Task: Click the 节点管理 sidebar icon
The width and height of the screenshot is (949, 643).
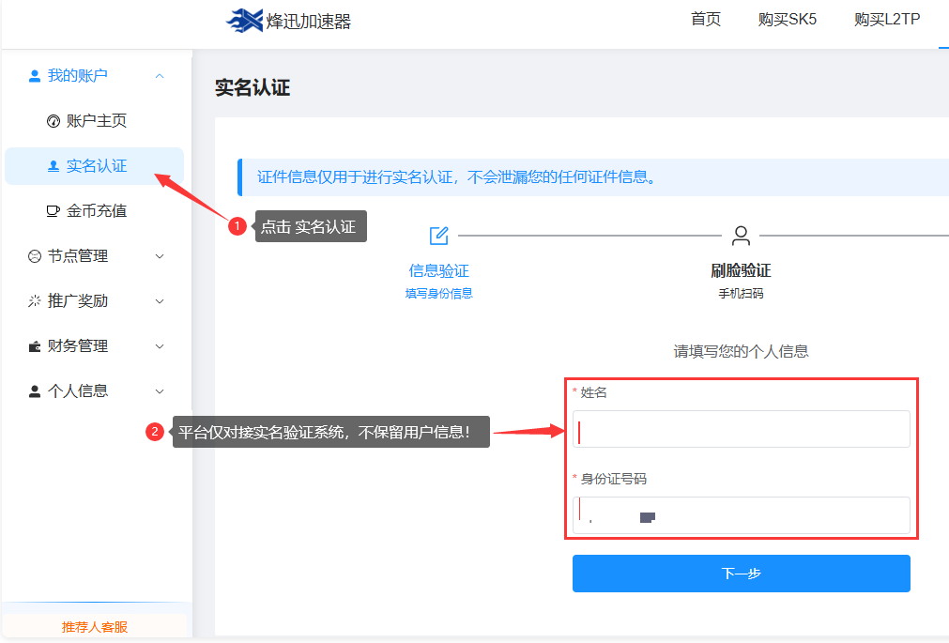Action: [x=35, y=256]
